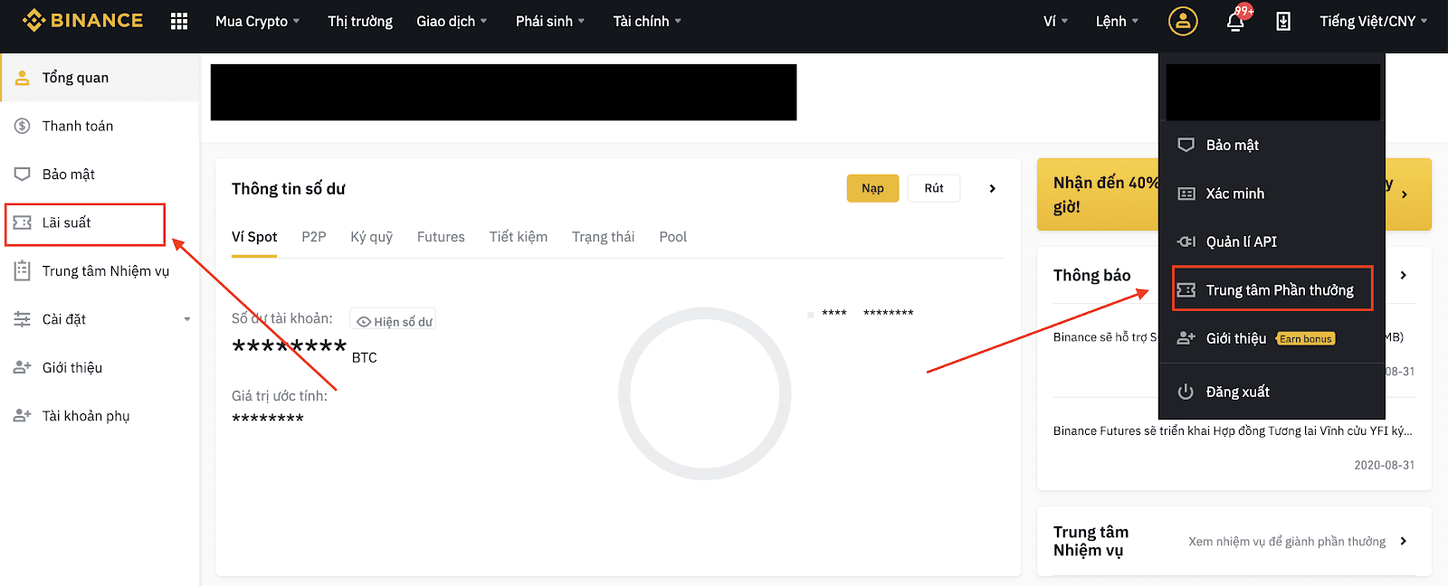
Task: Click Xem nhiệm vụ để giành phần thưởng
Action: (1287, 541)
